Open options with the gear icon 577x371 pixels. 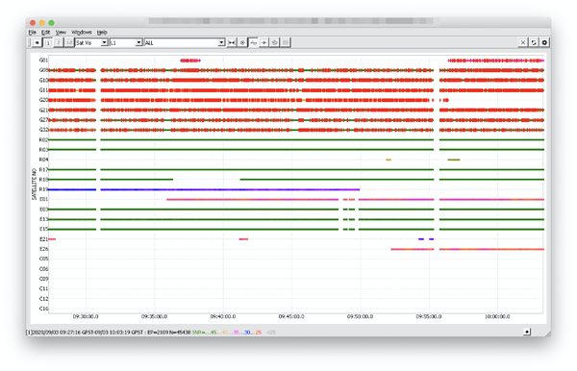click(544, 42)
